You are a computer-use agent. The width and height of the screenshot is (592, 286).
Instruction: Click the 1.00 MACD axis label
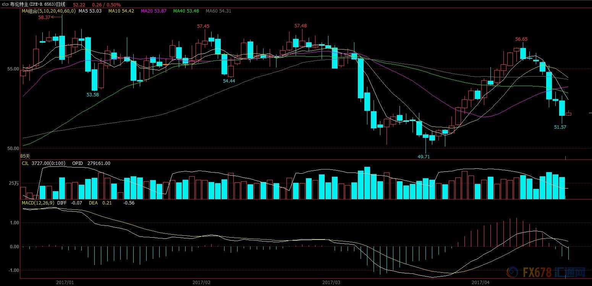point(15,223)
